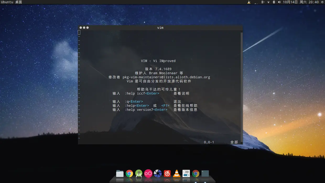325x183 pixels.
Task: Open Chromium browser from the dock
Action: [196, 174]
